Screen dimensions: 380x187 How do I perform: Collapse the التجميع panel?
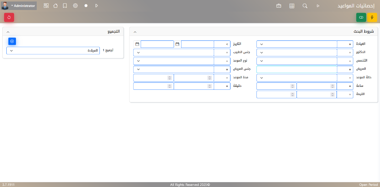(8, 32)
